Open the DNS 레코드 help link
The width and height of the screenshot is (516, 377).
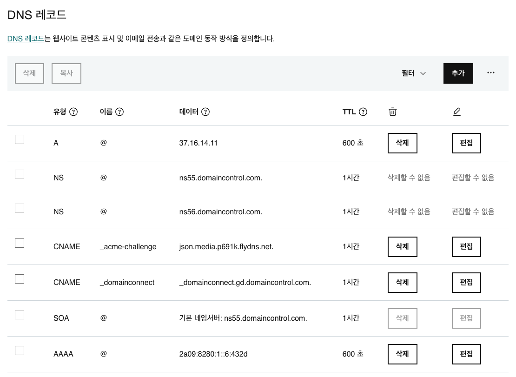[26, 39]
